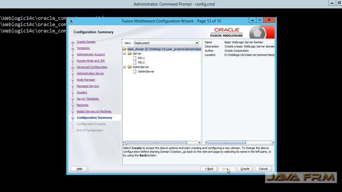This screenshot has width=342, height=192.
Task: Go to the Clusters step
Action: pos(82,92)
